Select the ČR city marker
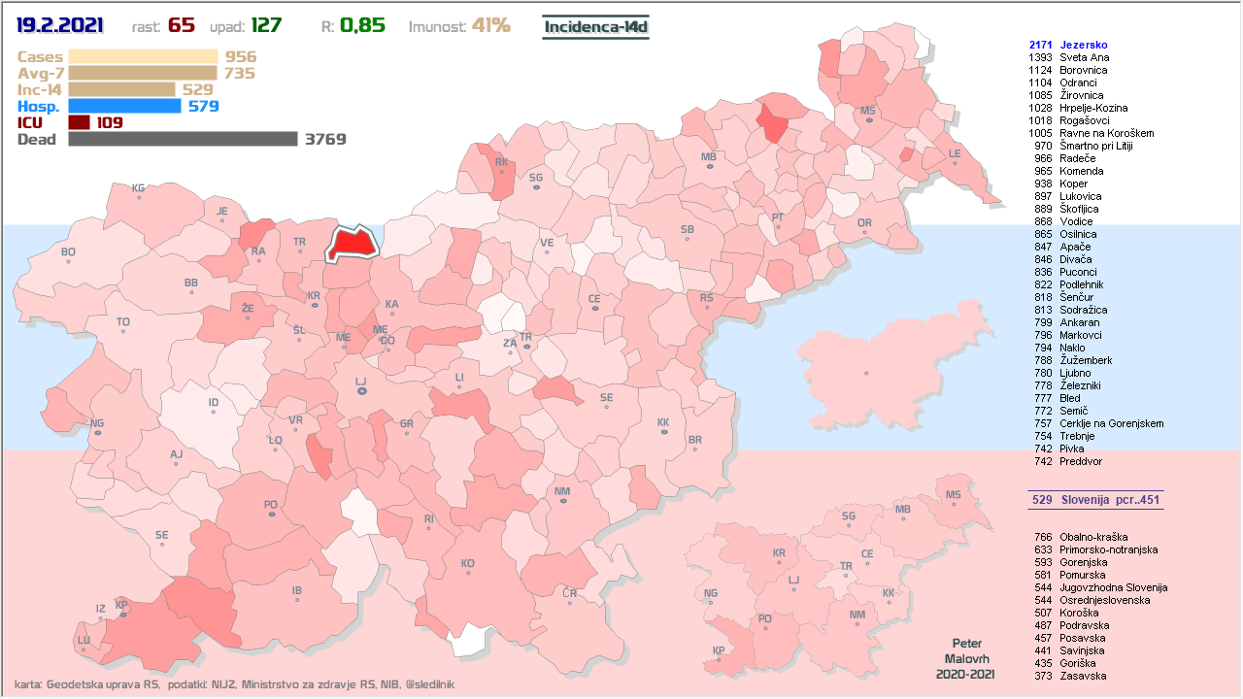Image resolution: width=1243 pixels, height=699 pixels. point(570,592)
